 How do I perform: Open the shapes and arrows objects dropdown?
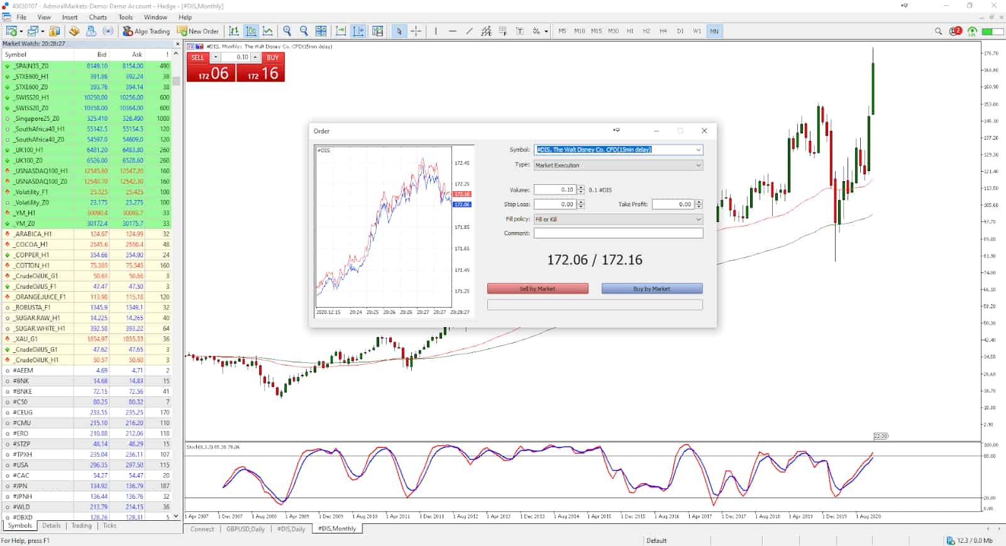(546, 31)
